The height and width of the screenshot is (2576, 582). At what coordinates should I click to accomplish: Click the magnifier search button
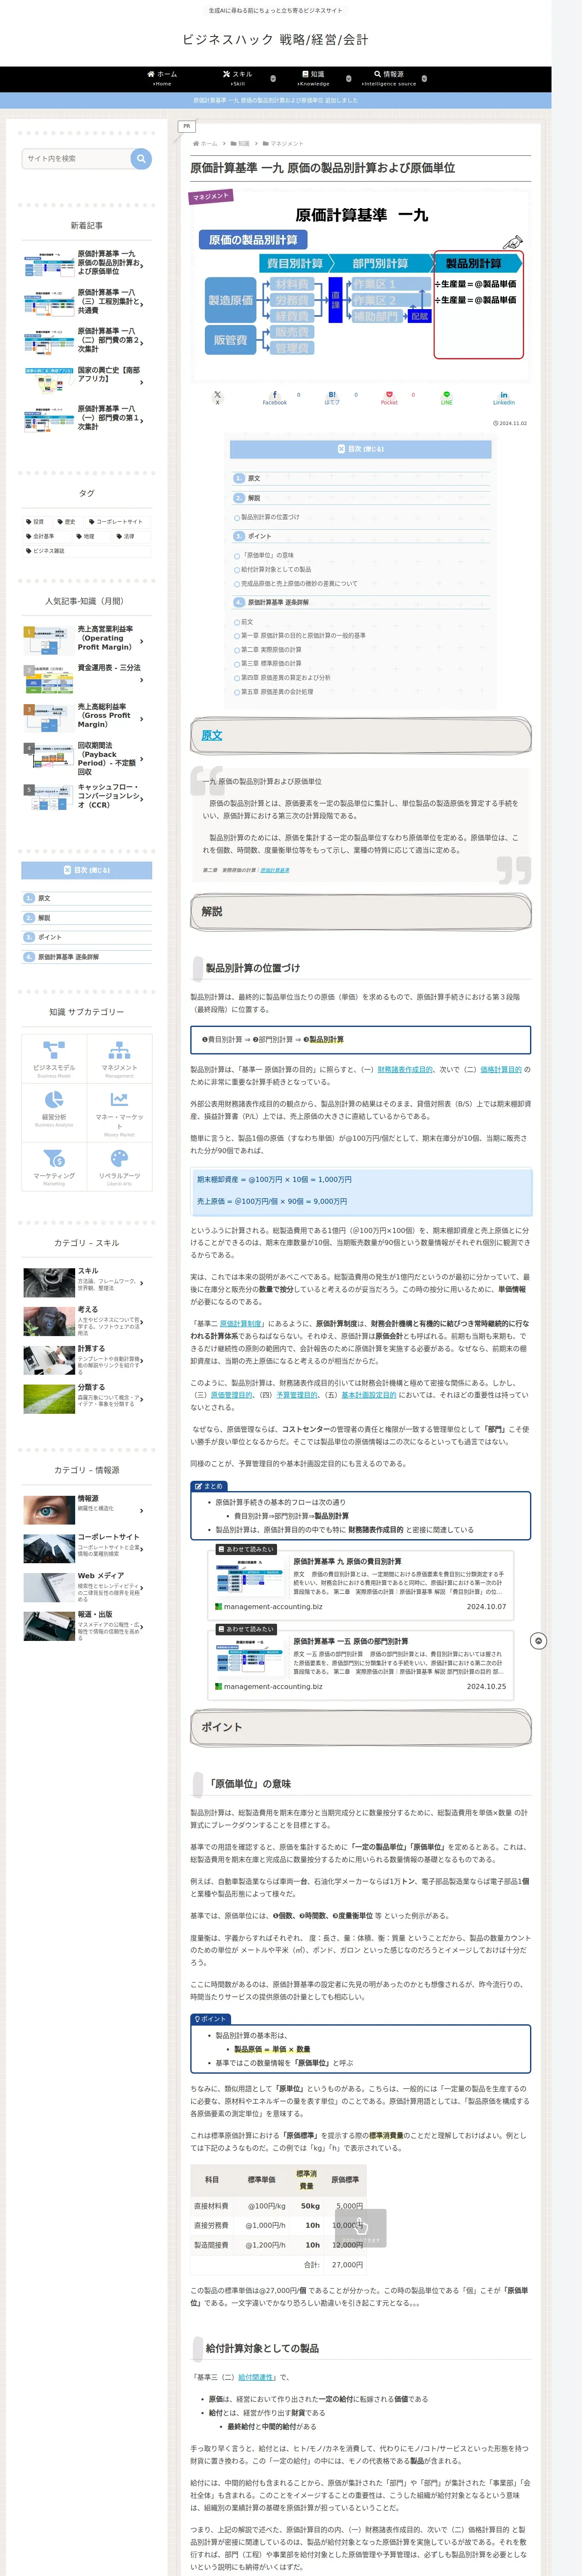141,158
